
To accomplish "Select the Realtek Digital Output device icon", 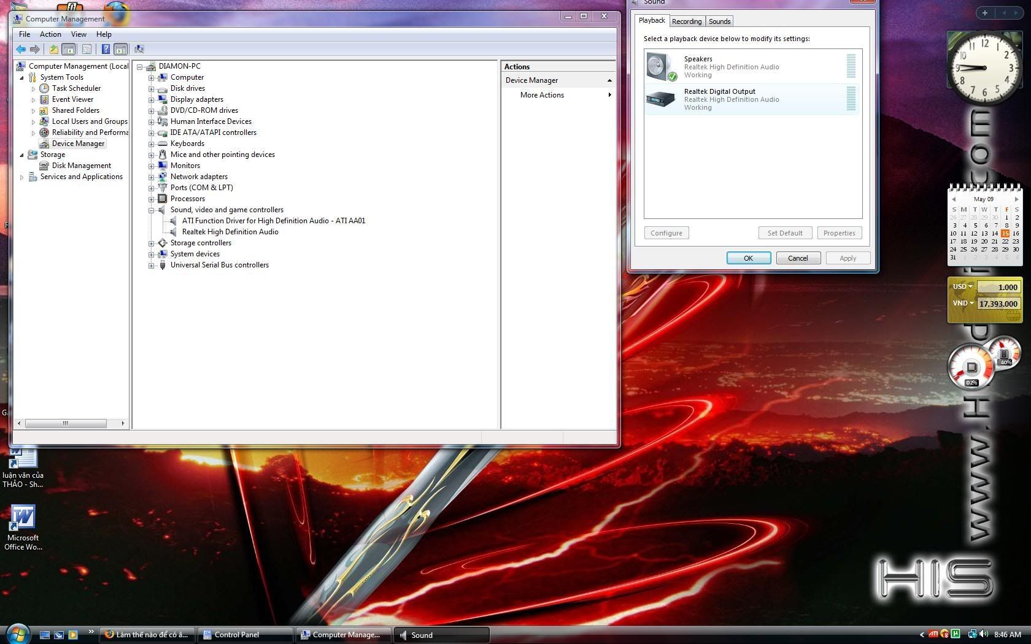I will point(661,99).
